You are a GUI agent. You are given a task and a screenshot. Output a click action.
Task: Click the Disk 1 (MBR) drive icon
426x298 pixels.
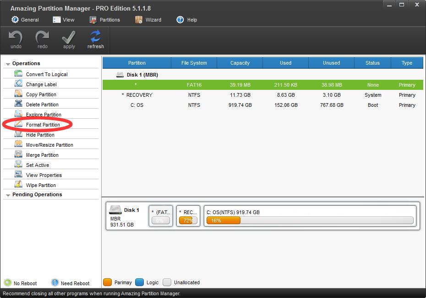tap(120, 74)
